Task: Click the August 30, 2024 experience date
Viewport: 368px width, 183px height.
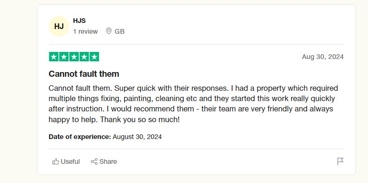Action: (137, 137)
